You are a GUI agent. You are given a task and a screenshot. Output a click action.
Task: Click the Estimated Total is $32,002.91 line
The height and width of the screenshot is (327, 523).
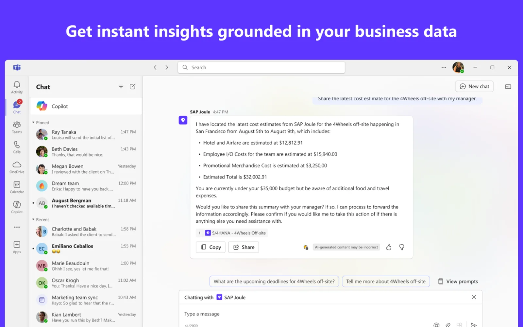tap(235, 177)
